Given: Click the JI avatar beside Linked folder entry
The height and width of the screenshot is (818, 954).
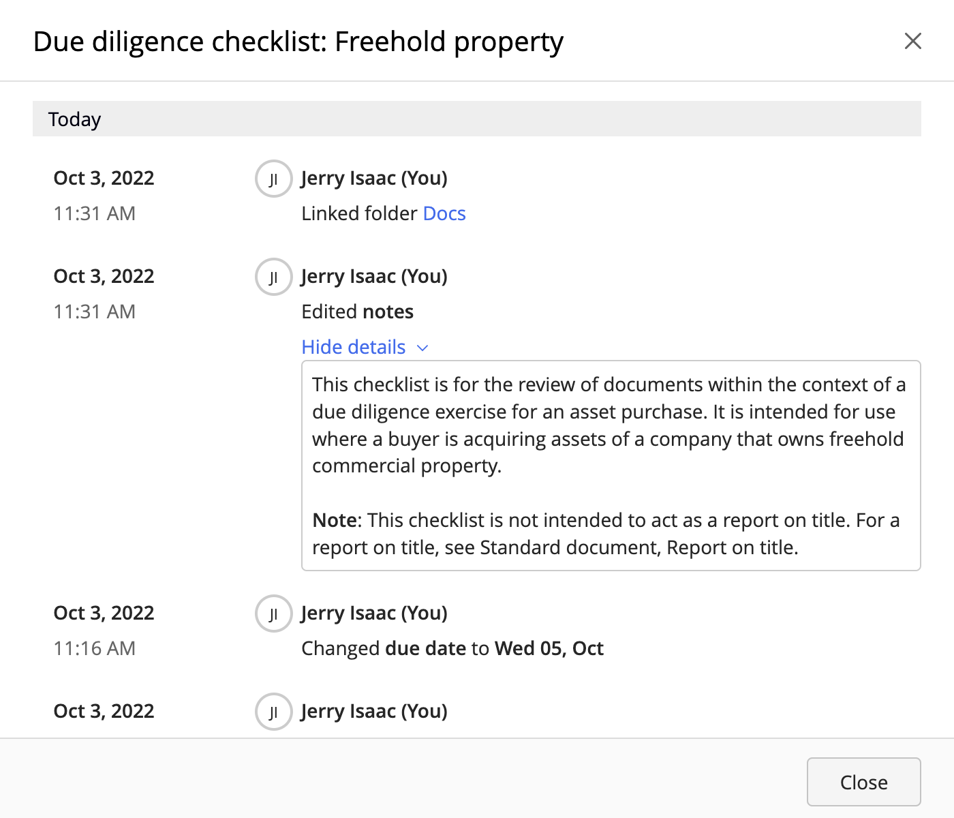Looking at the screenshot, I should (x=273, y=179).
